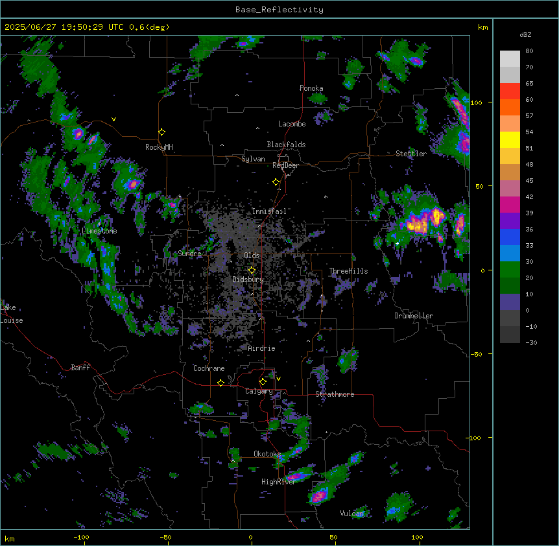The image size is (559, 546).
Task: Click the Didsbury city label
Action: coord(248,279)
